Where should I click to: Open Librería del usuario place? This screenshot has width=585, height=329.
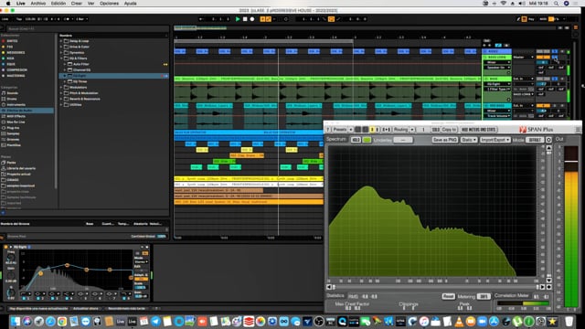[21, 168]
